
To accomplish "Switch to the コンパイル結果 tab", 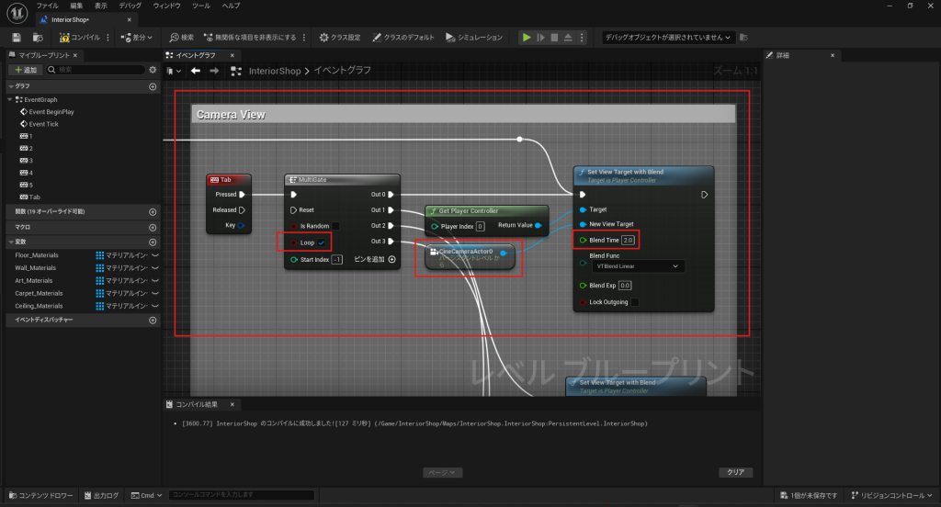I will point(197,405).
